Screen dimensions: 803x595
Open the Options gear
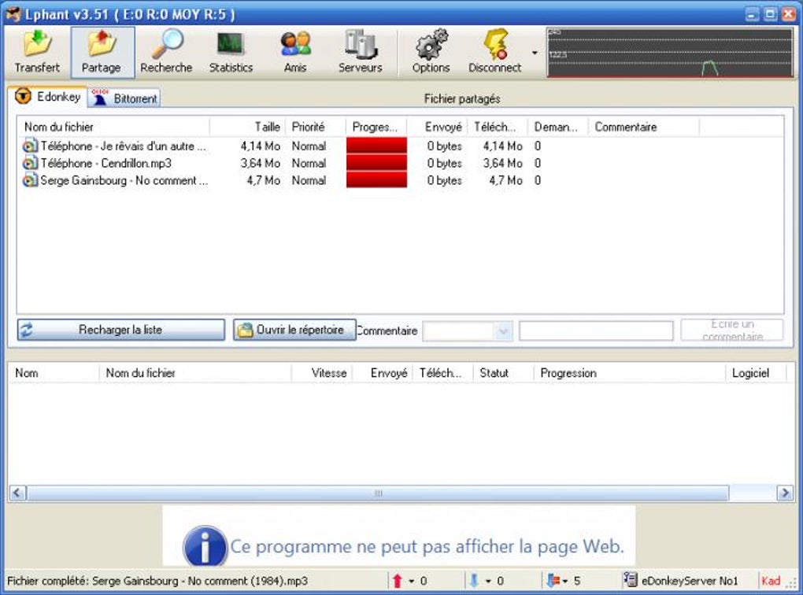click(x=431, y=52)
